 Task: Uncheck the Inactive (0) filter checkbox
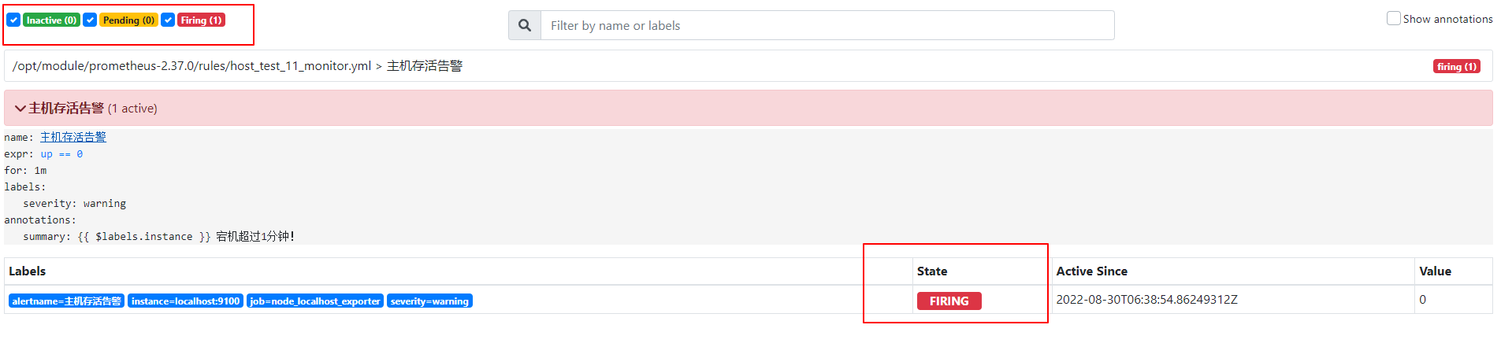coord(13,20)
